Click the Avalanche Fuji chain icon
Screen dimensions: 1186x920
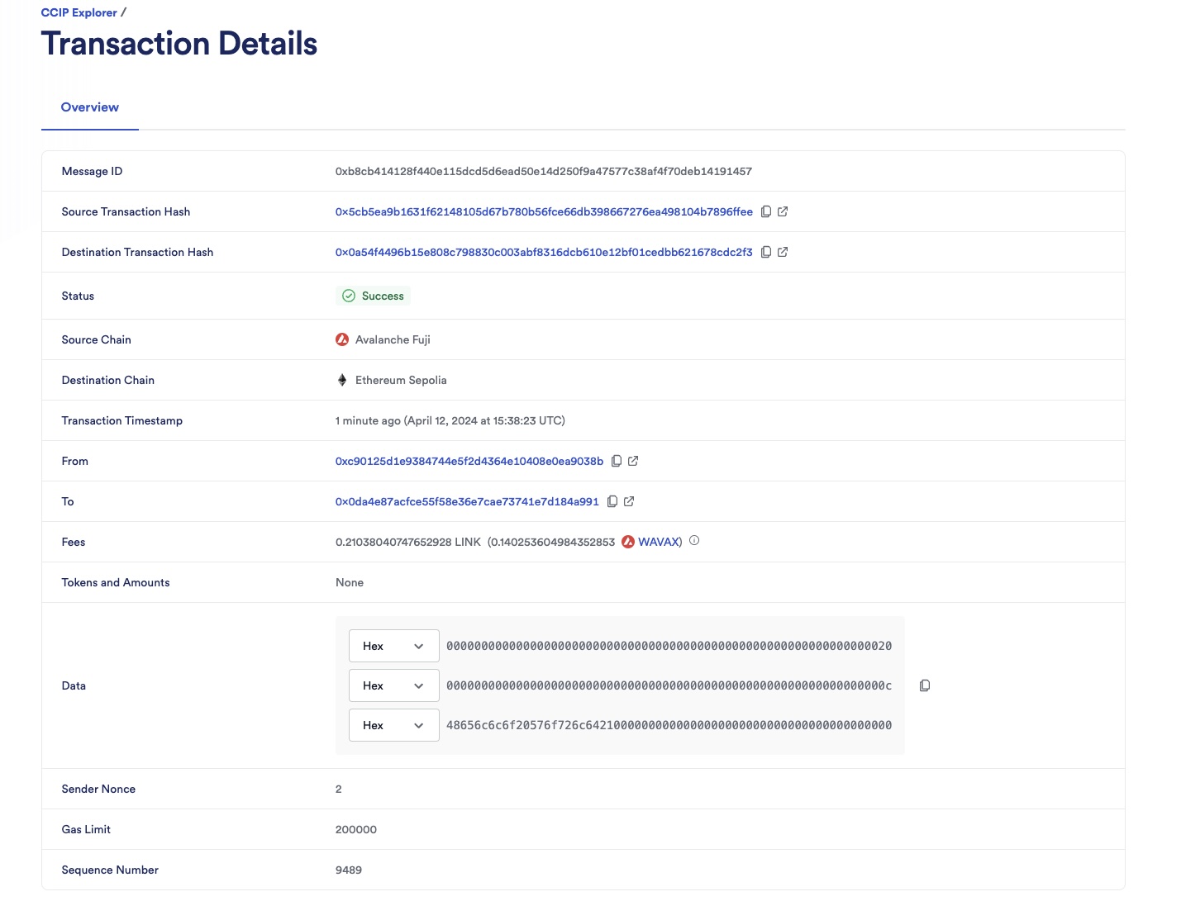point(341,339)
